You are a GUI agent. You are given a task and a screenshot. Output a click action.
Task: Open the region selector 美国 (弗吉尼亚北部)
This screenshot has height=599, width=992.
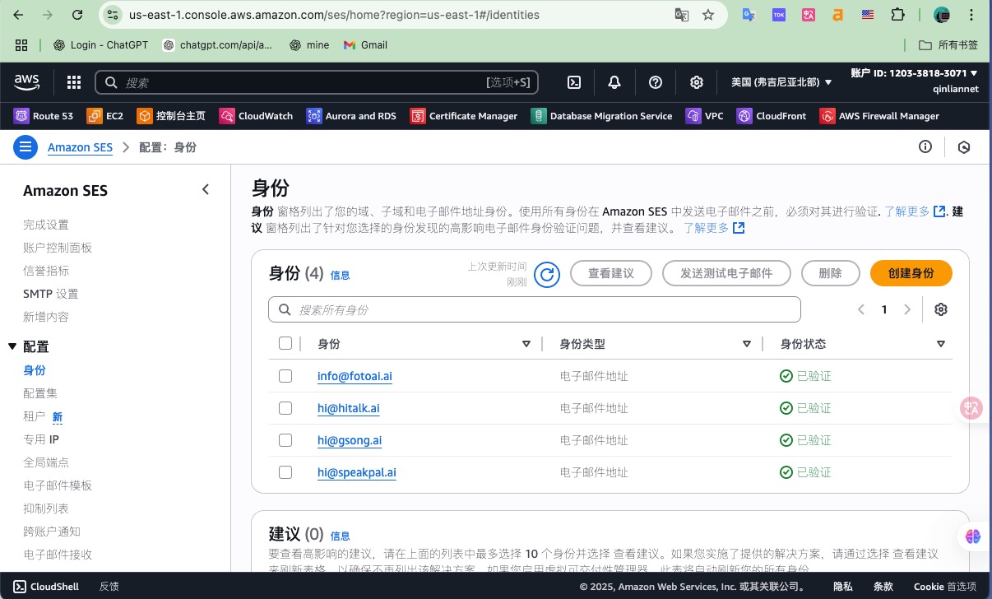781,82
